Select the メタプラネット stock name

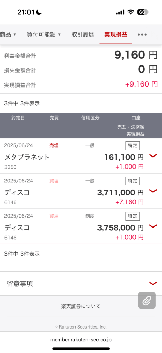point(27,157)
